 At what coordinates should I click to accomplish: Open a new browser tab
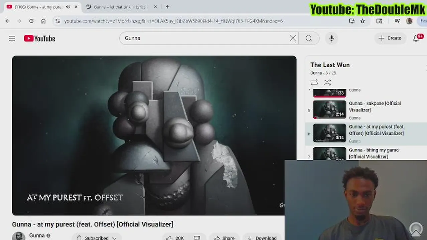(x=167, y=7)
